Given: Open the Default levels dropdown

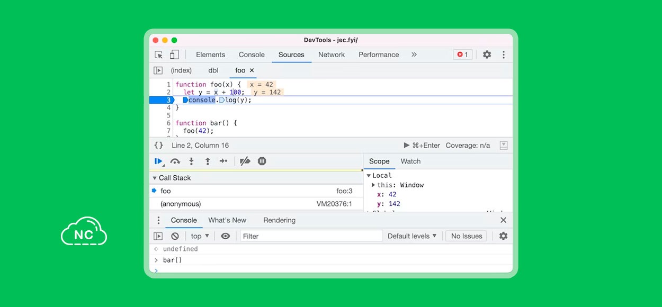Looking at the screenshot, I should point(412,236).
